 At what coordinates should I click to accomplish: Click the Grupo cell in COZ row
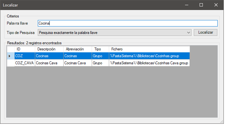[100, 56]
